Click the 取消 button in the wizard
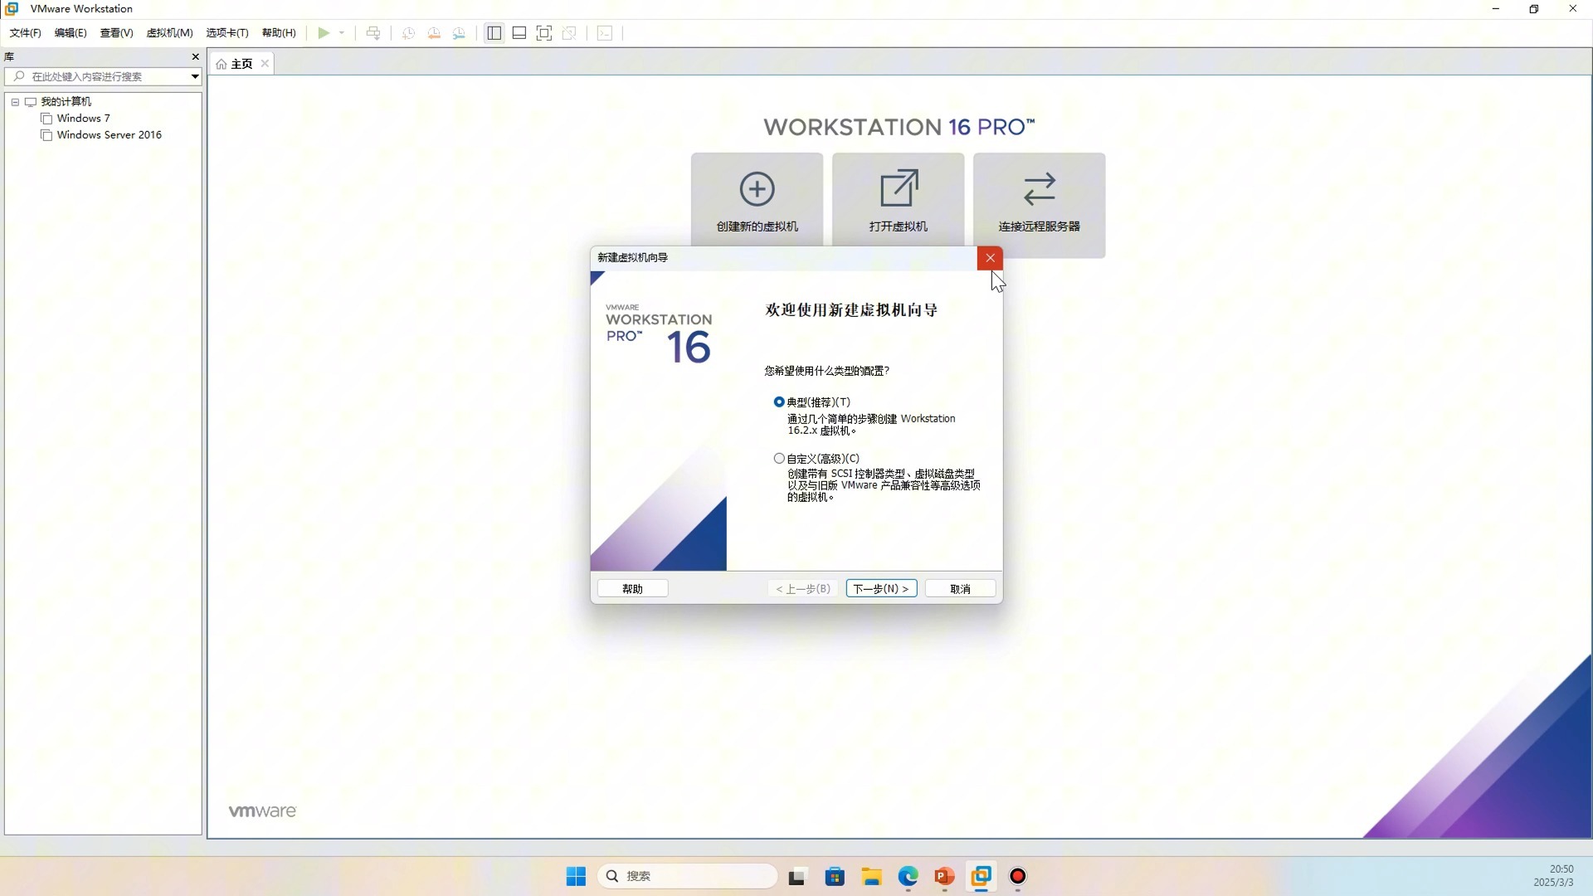Viewport: 1593px width, 896px height. click(960, 588)
